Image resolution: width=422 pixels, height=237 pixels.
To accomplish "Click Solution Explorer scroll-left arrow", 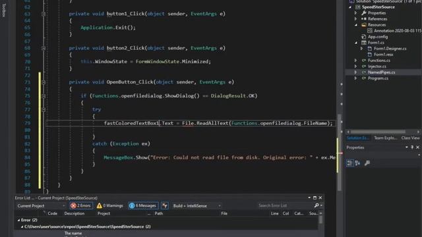I will pyautogui.click(x=347, y=132).
